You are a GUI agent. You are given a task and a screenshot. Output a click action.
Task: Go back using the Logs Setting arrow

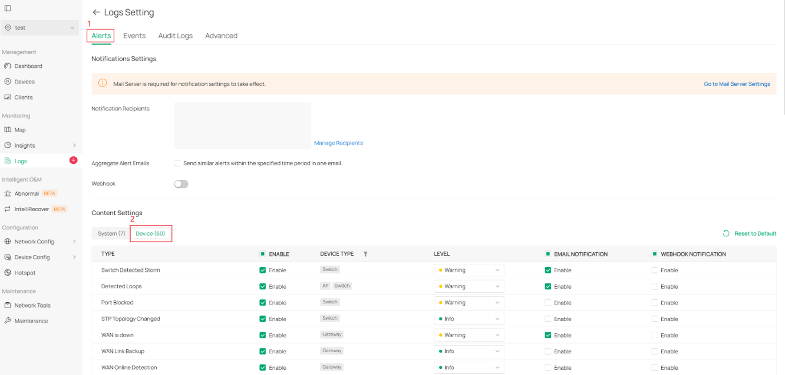[x=96, y=12]
